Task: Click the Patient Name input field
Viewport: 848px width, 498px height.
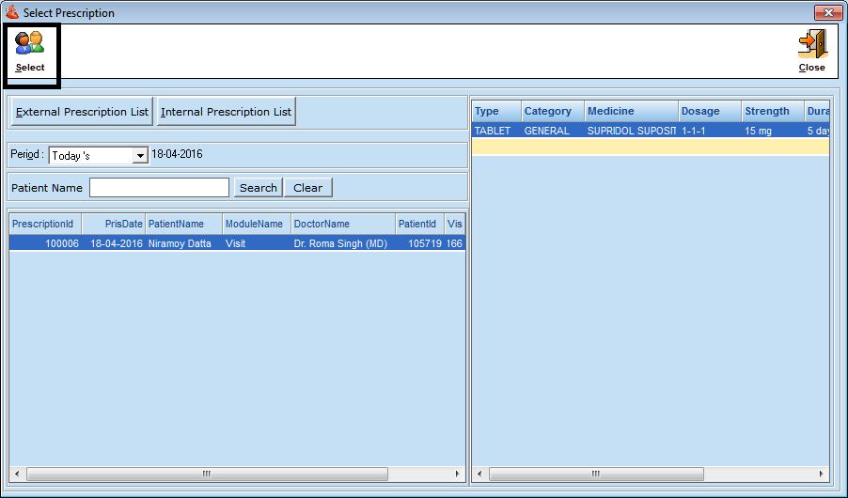Action: [x=159, y=188]
